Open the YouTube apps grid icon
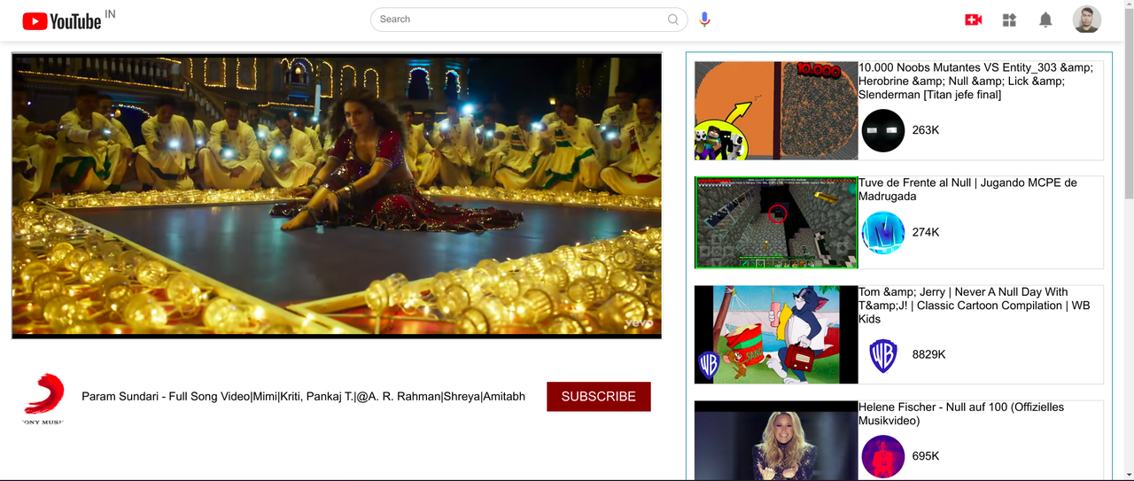 pyautogui.click(x=1009, y=19)
